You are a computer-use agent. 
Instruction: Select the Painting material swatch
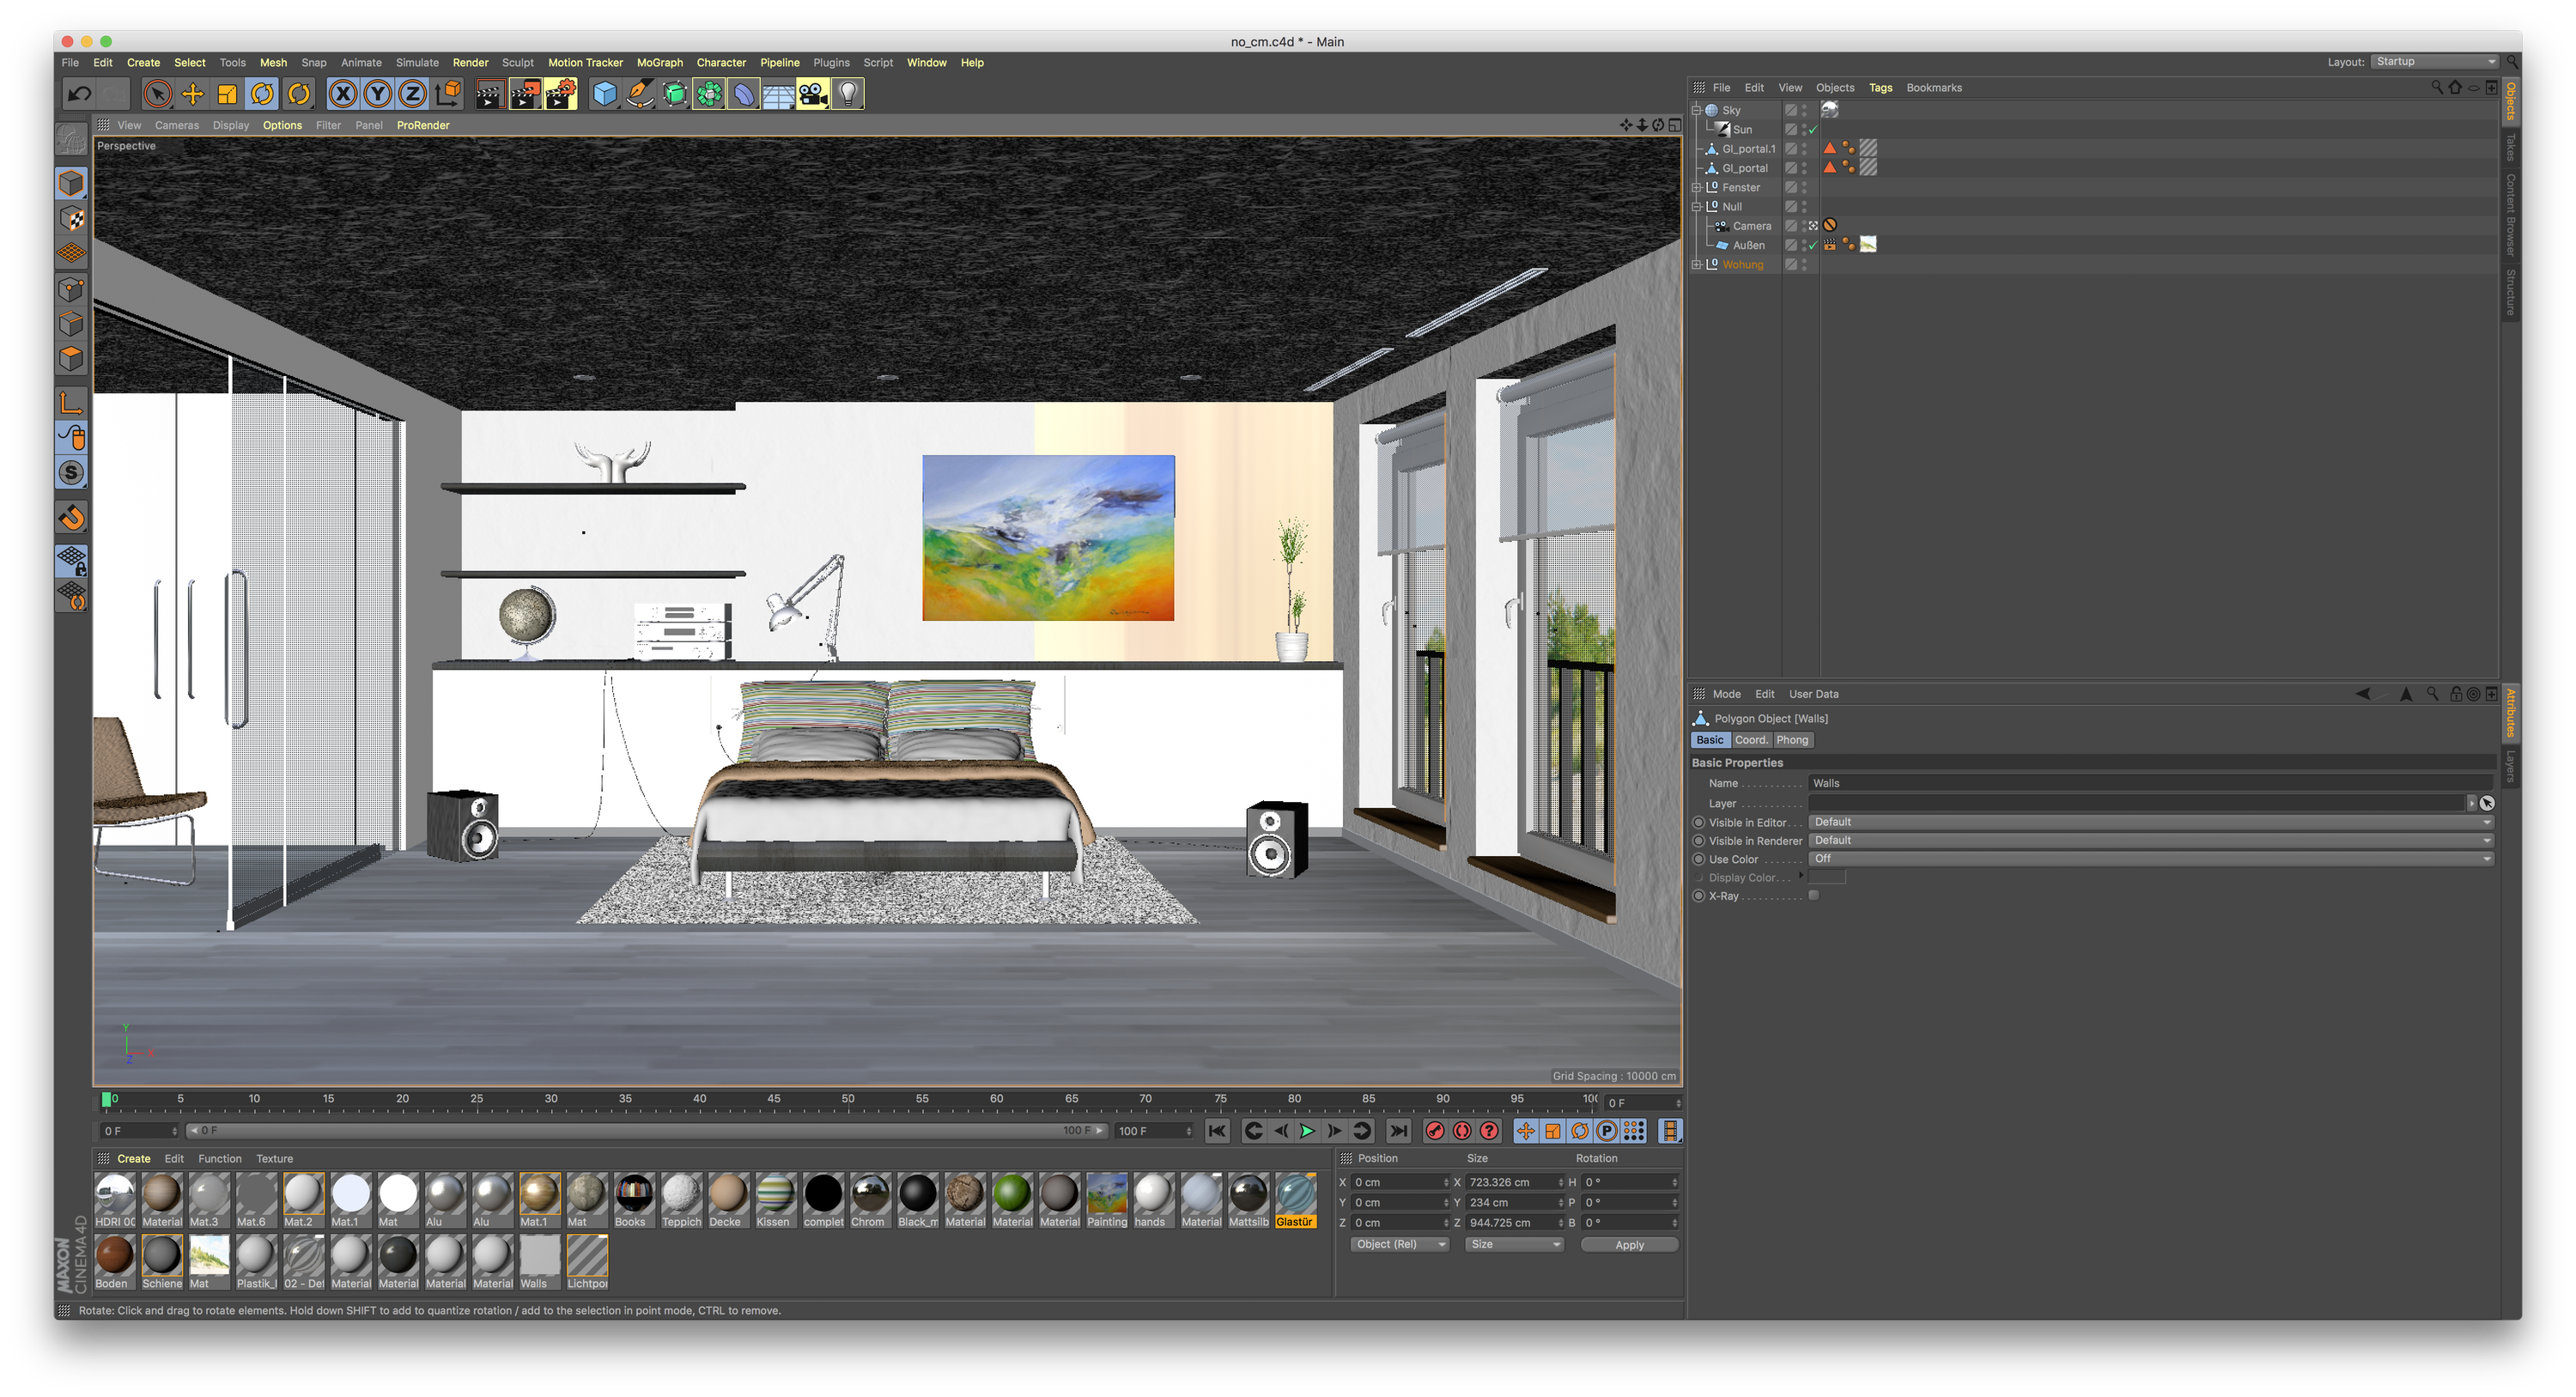click(1106, 1195)
